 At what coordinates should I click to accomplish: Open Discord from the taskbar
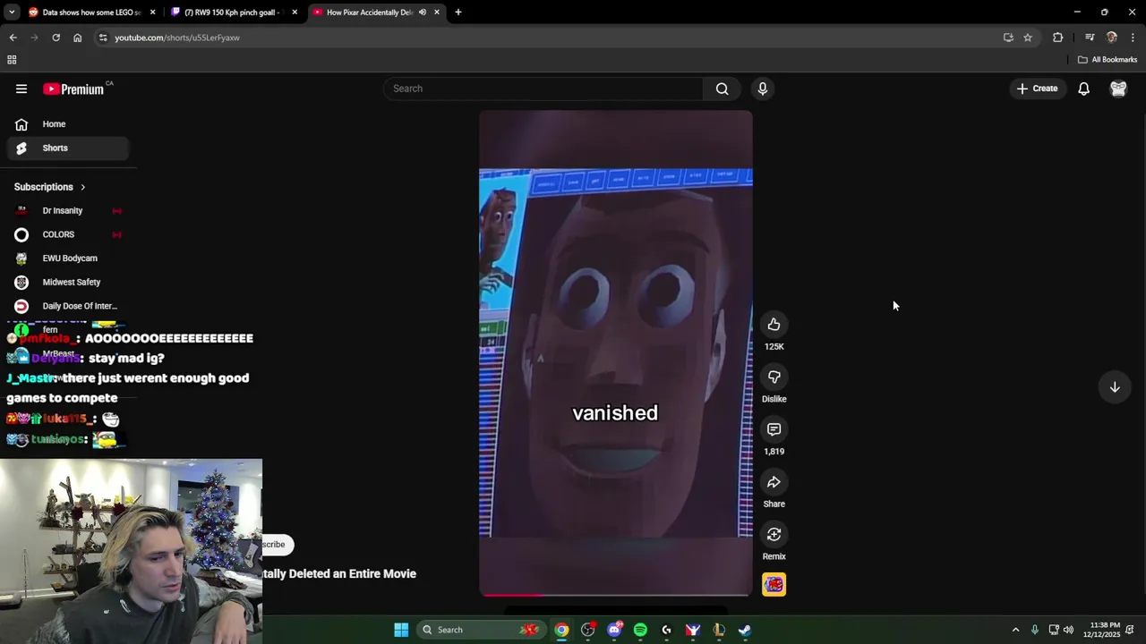click(614, 630)
